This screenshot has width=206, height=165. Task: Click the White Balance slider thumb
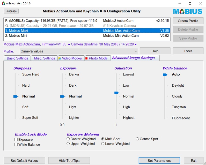pos(165,74)
